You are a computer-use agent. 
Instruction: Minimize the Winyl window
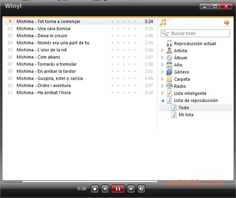pyautogui.click(x=204, y=6)
